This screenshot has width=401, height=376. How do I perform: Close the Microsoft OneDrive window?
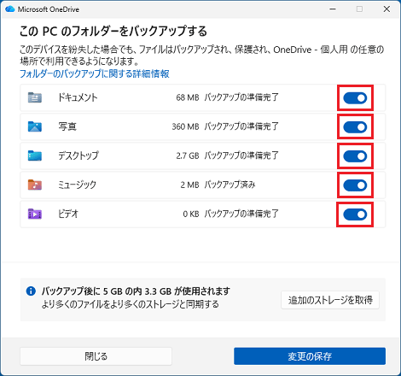(x=386, y=9)
